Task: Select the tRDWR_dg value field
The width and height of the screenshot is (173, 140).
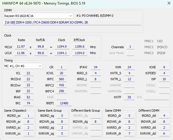Action: click(x=96, y=122)
